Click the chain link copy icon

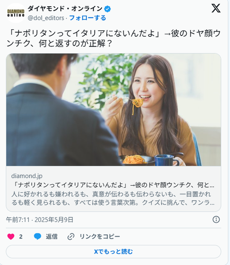71,237
